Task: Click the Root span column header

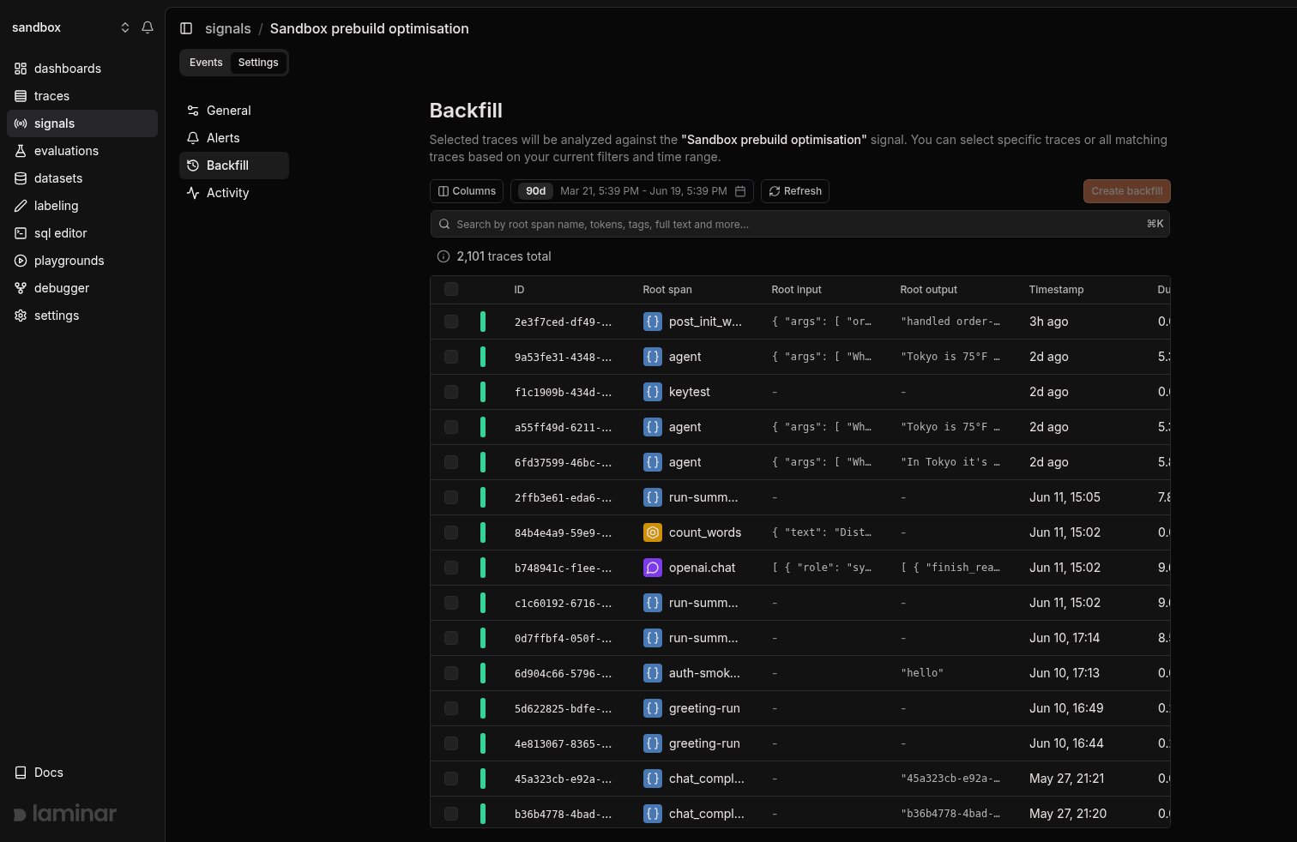Action: point(667,290)
